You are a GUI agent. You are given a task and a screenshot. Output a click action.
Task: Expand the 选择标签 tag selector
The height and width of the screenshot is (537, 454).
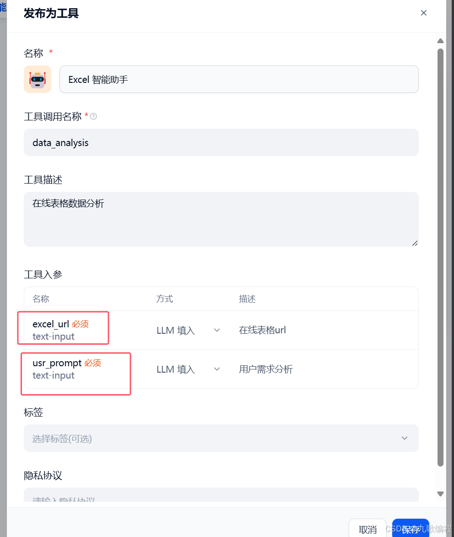coord(221,439)
